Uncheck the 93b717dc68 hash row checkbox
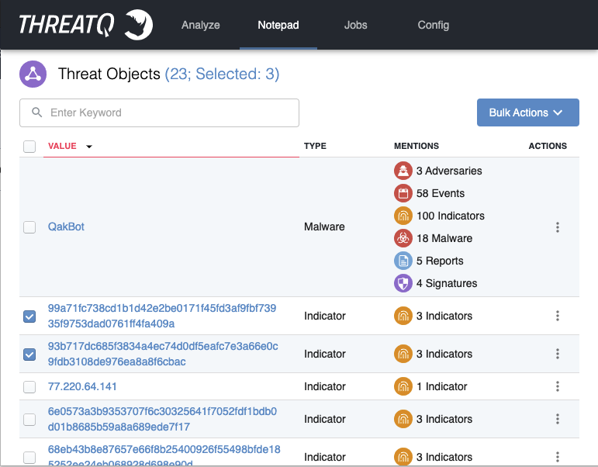The width and height of the screenshot is (598, 467). pyautogui.click(x=29, y=355)
